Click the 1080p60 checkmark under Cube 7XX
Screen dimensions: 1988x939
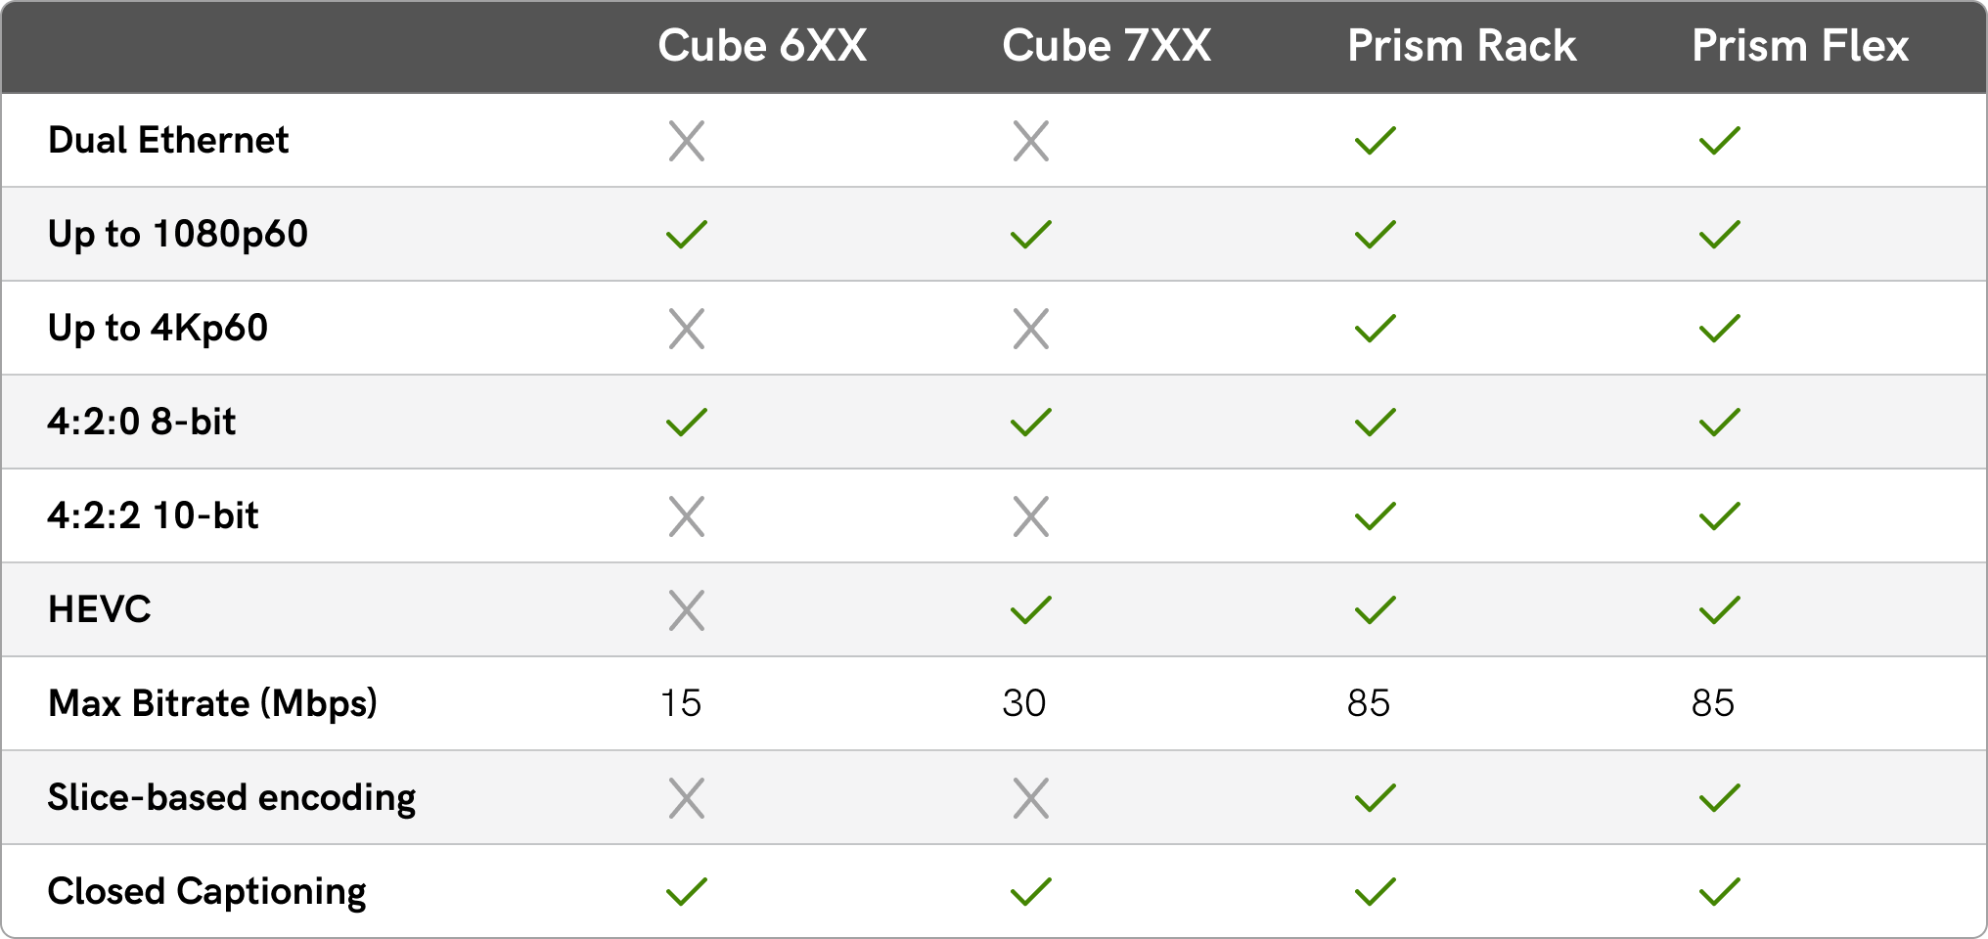coord(1030,235)
